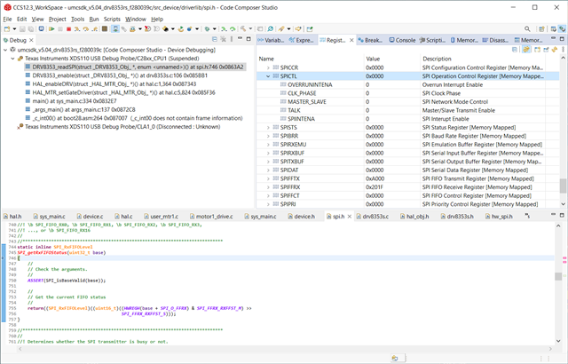The height and width of the screenshot is (364, 568).
Task: Click the Step Into toolbar icon
Action: [77, 29]
